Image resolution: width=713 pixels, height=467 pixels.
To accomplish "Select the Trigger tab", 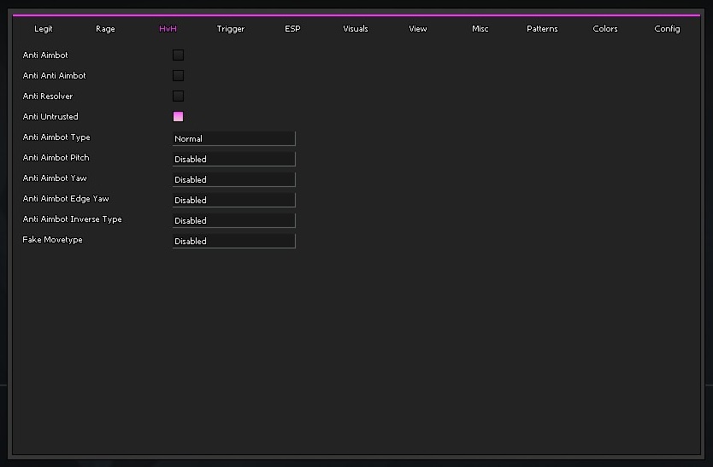I will click(231, 29).
